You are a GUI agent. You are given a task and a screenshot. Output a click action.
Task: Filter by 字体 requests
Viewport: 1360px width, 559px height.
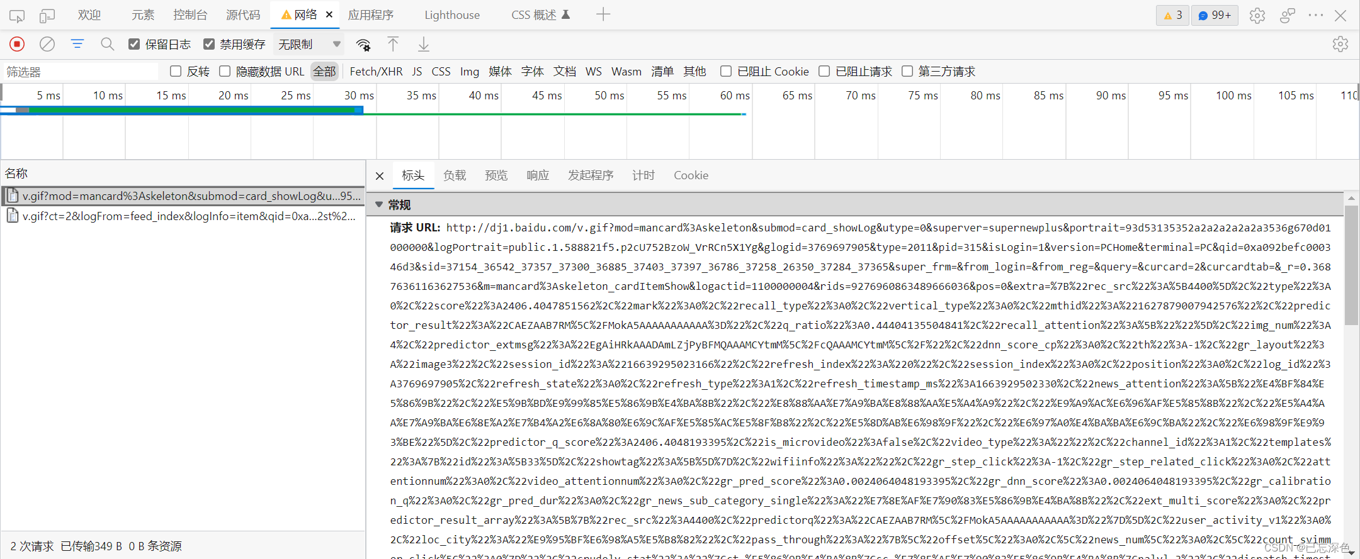pos(533,72)
